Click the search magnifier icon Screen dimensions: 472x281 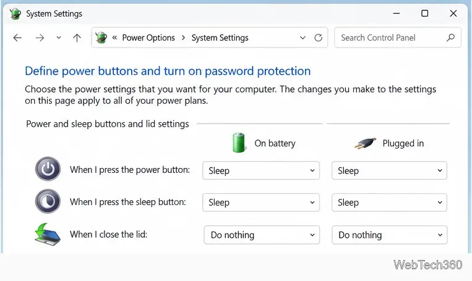(450, 38)
